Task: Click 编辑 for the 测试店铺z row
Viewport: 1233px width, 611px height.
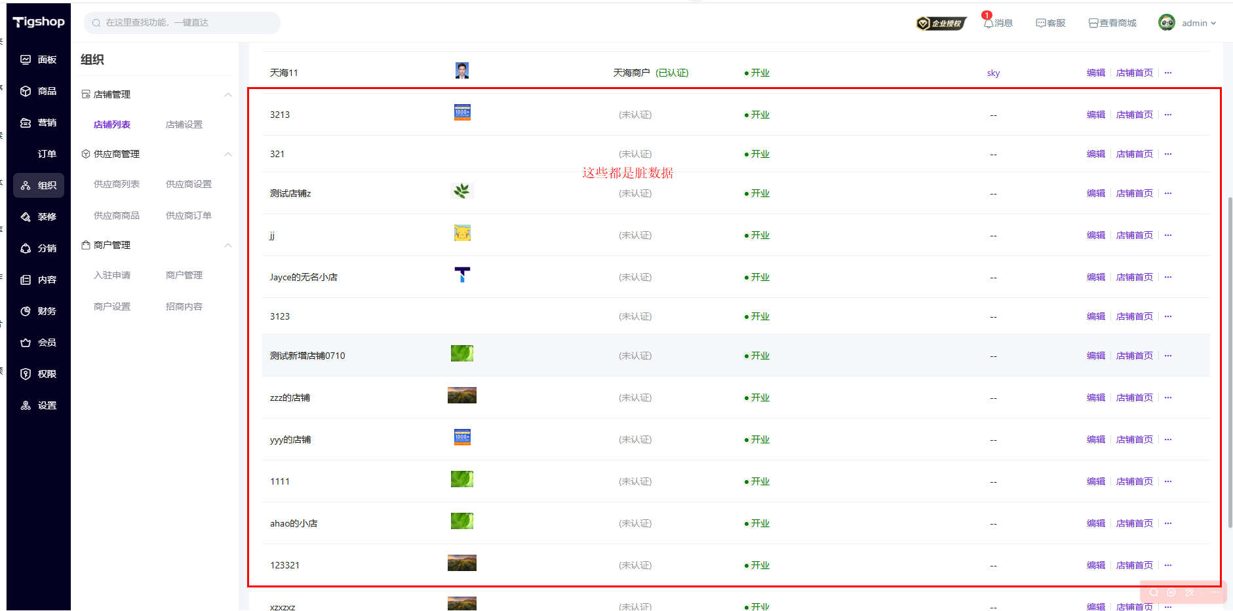Action: point(1095,193)
